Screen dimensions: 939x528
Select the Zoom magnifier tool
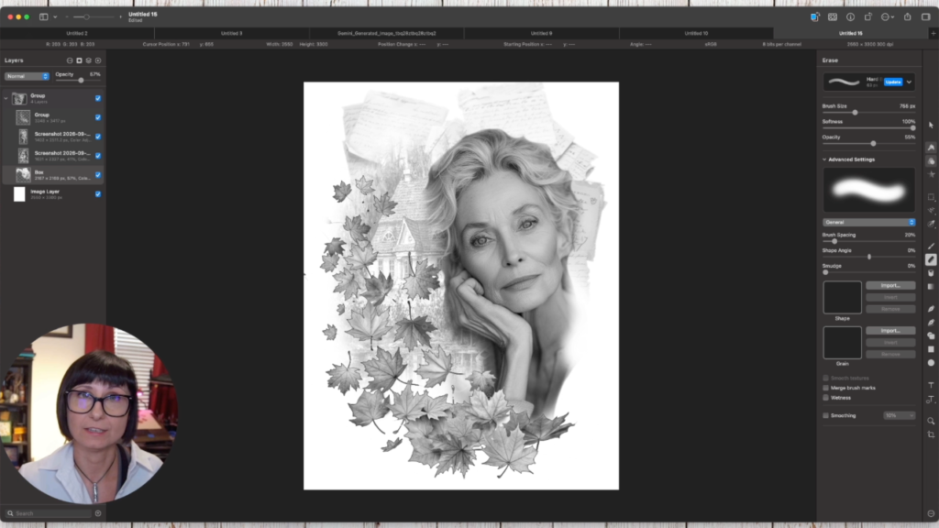(931, 421)
